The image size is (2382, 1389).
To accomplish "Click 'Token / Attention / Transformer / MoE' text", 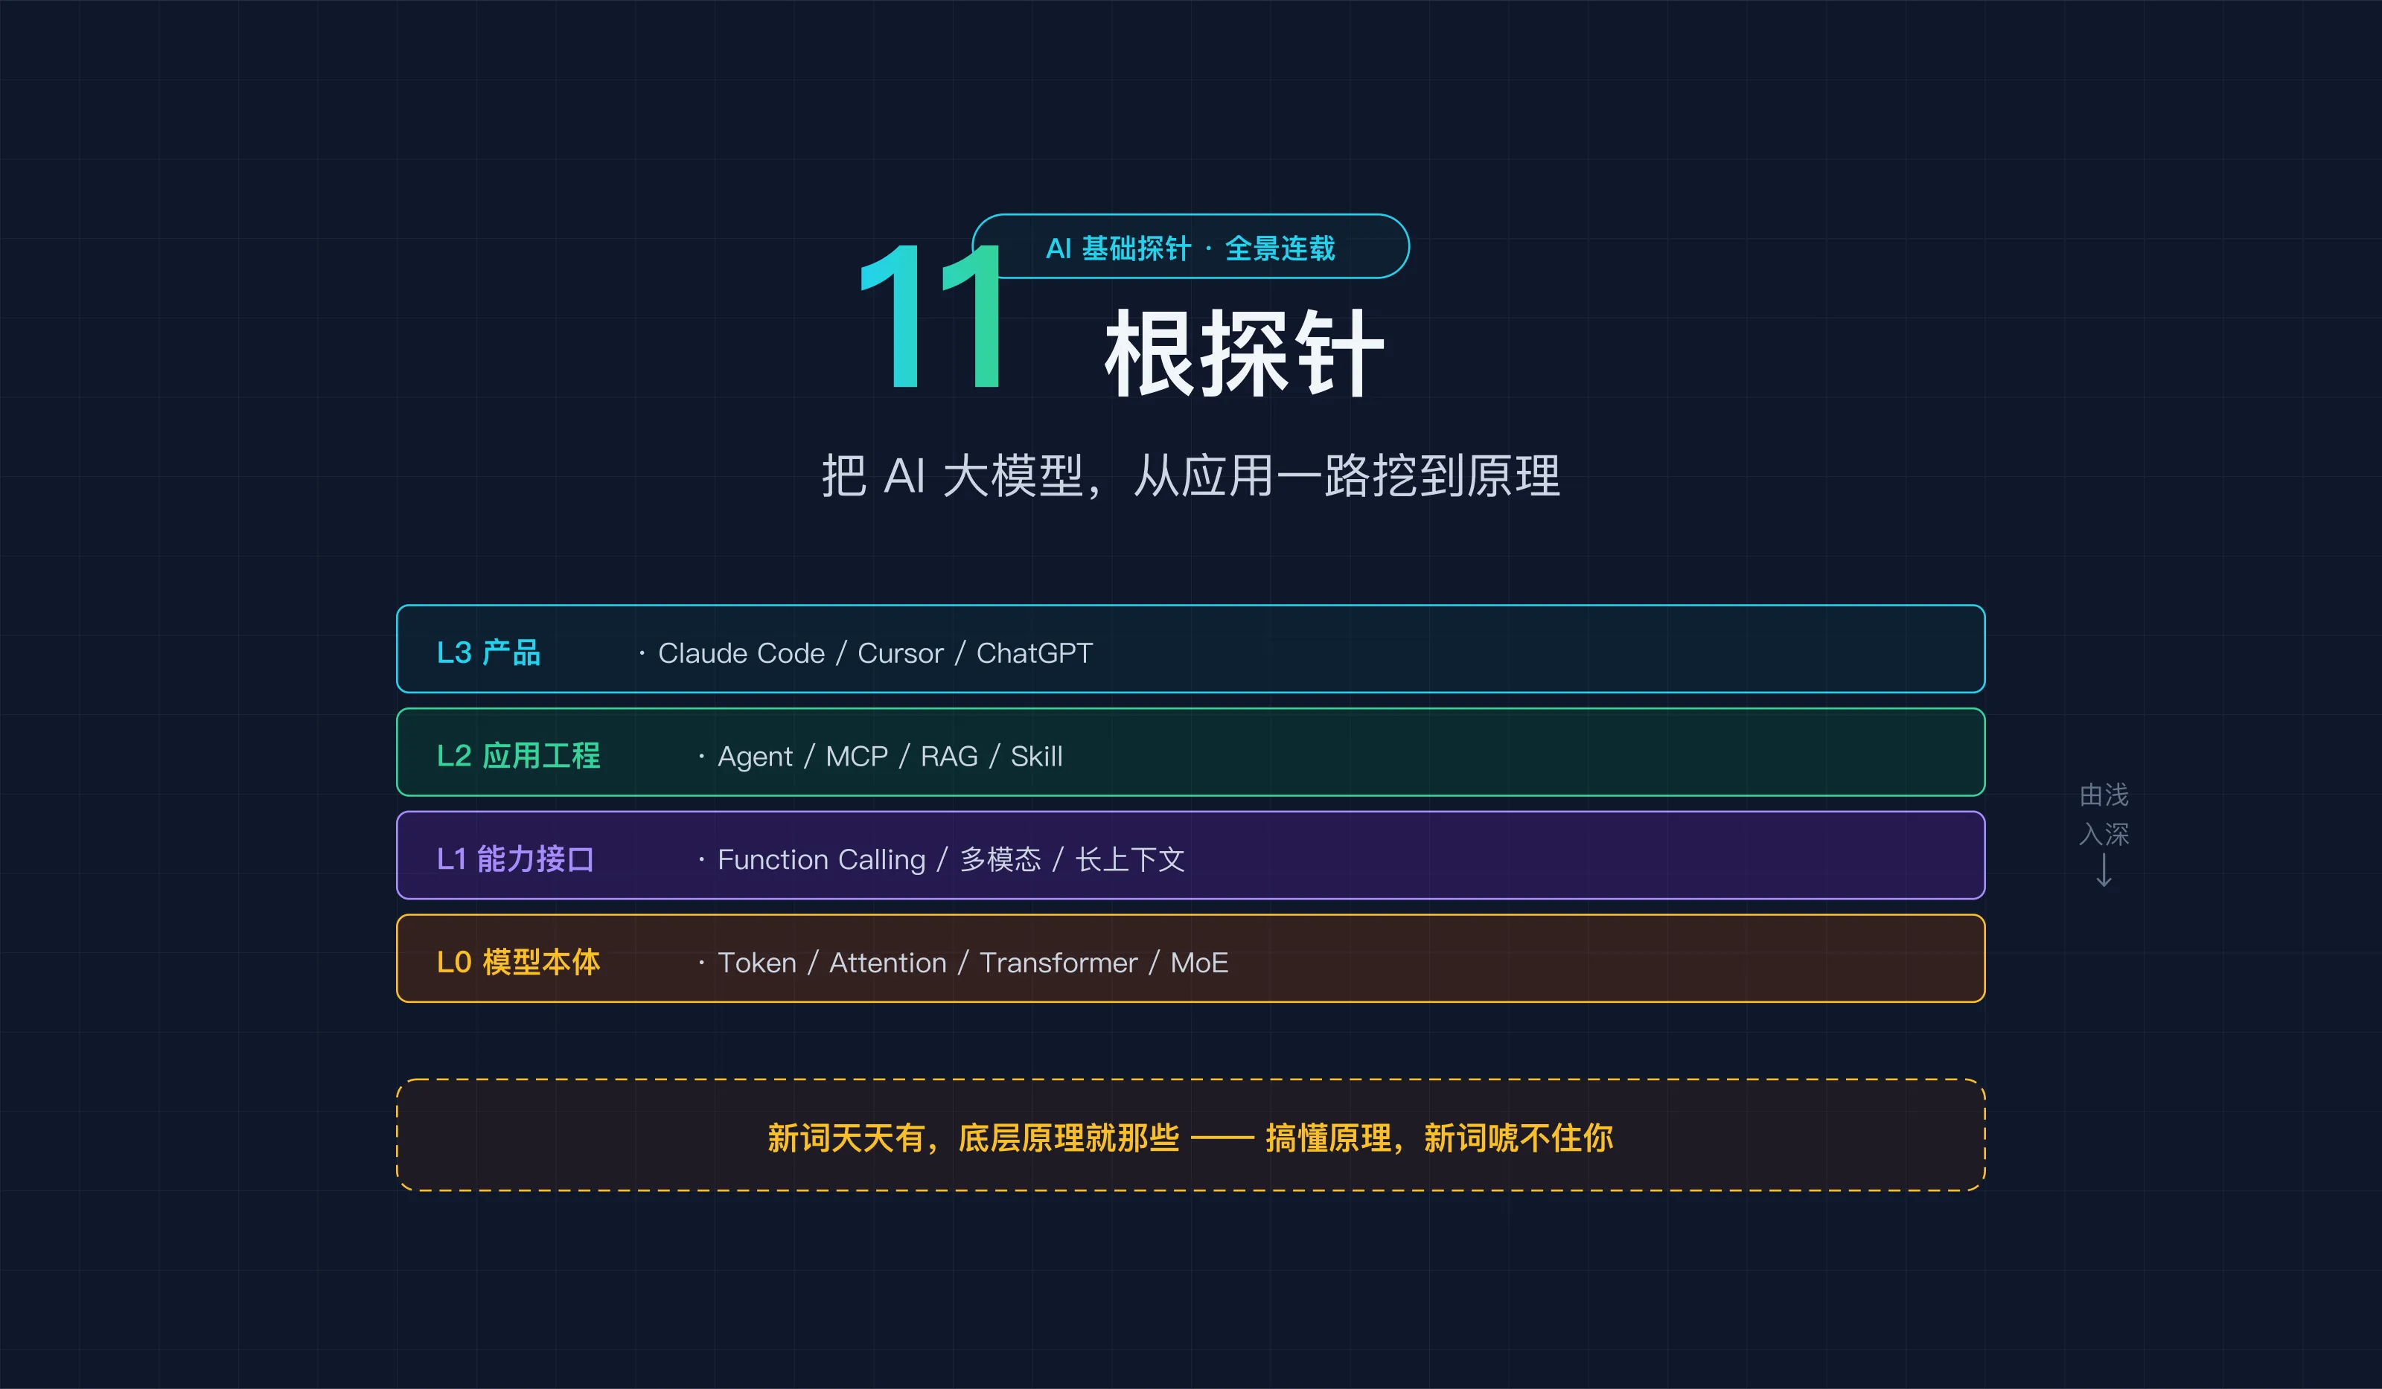I will point(973,962).
